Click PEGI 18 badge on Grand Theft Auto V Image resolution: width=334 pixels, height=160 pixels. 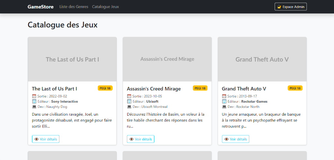(x=295, y=88)
